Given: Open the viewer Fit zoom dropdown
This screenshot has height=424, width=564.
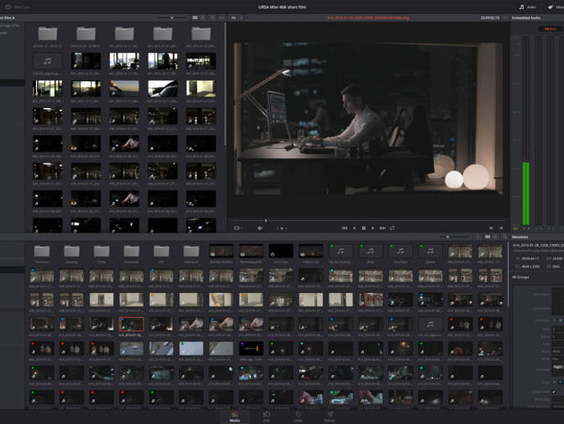Looking at the screenshot, I should tap(237, 18).
